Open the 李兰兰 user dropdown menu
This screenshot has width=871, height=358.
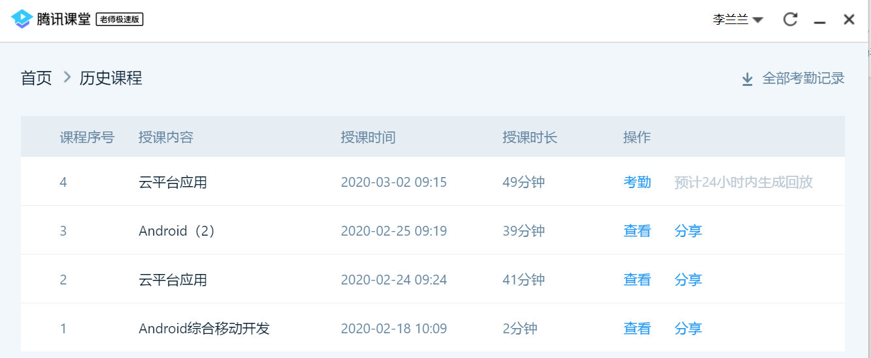[738, 20]
